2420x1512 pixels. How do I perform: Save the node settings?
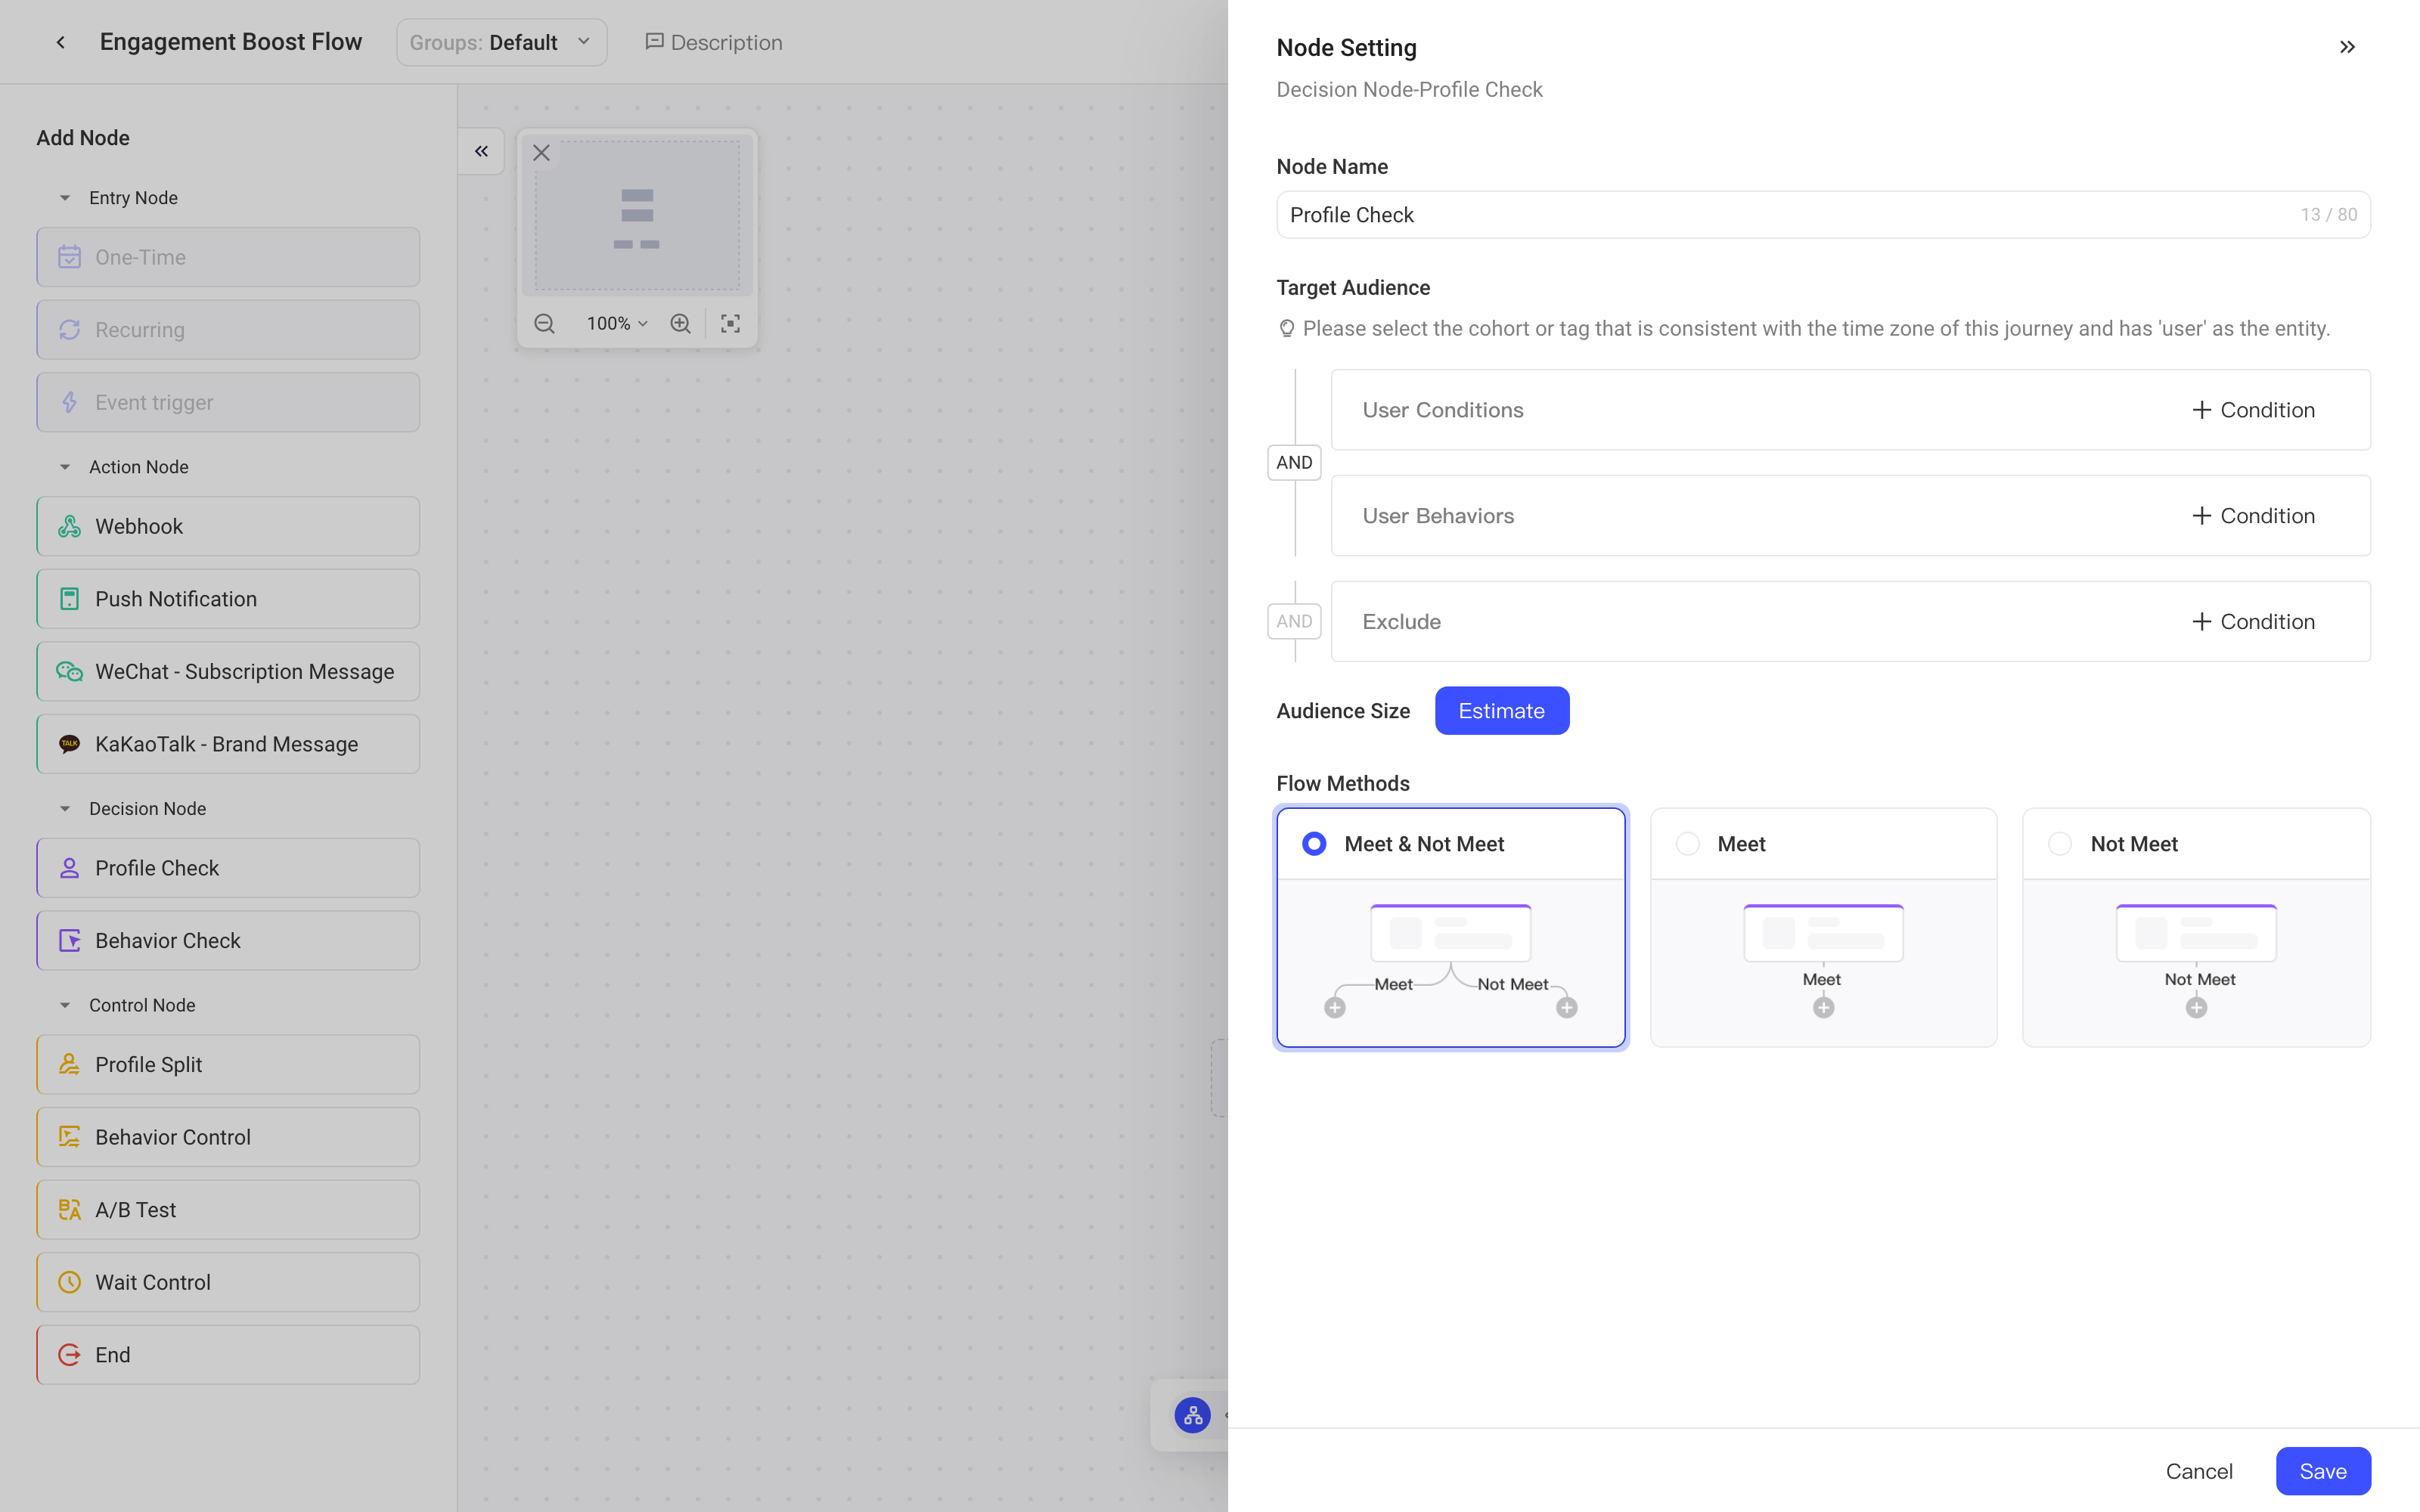[2323, 1471]
